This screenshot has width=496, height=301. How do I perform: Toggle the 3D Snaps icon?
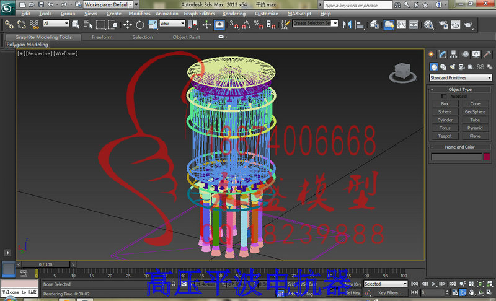coord(234,25)
